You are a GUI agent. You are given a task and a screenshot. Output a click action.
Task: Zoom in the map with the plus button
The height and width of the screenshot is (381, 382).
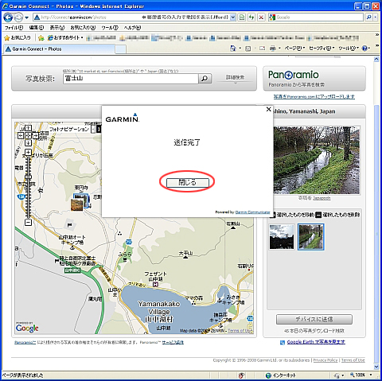click(28, 152)
